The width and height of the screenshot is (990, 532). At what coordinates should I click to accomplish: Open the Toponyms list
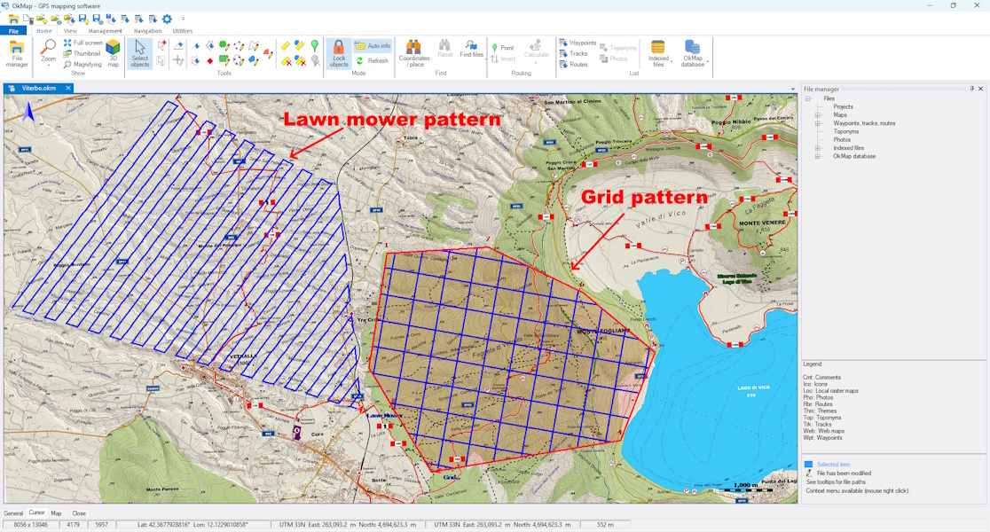coord(618,48)
